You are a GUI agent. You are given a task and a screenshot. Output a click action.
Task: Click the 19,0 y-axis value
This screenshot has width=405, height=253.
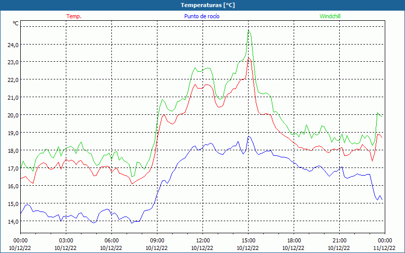(x=13, y=133)
